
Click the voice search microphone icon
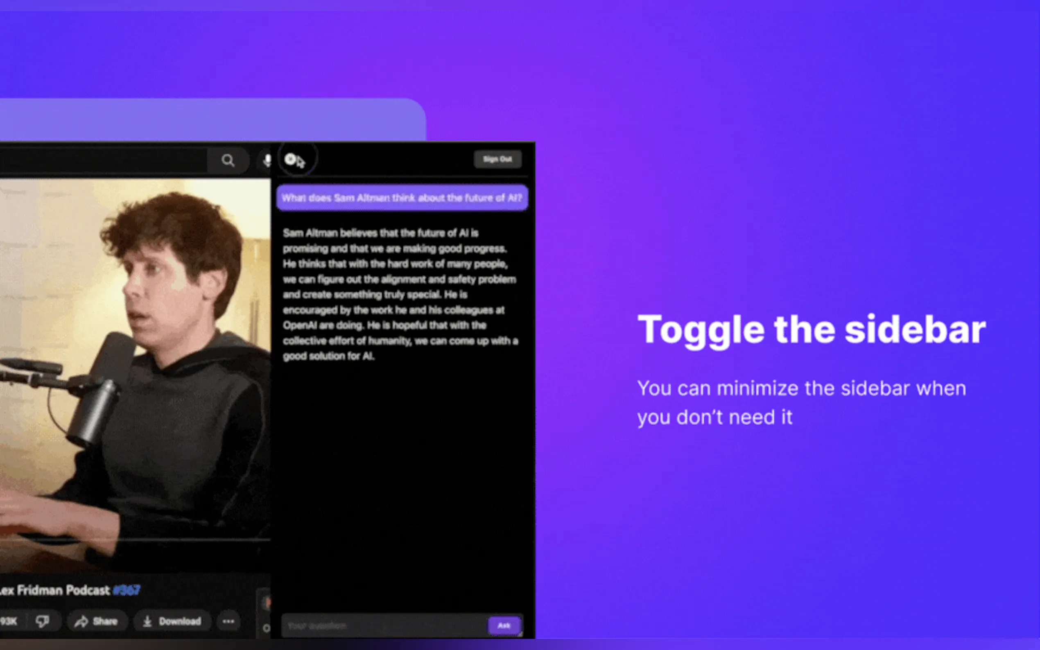(267, 160)
